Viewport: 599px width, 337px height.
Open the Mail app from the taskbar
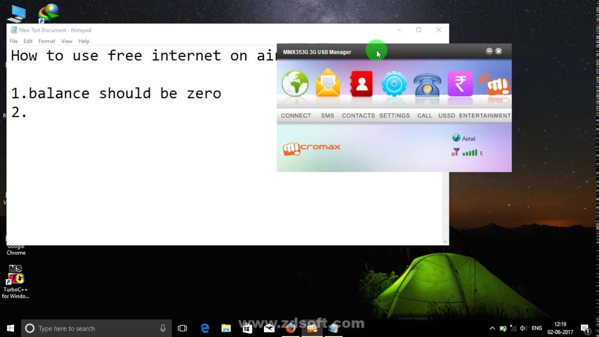[x=269, y=328]
